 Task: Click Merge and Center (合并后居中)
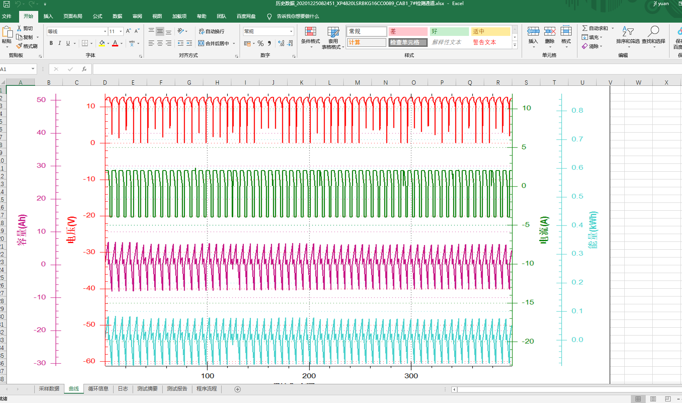(x=214, y=43)
